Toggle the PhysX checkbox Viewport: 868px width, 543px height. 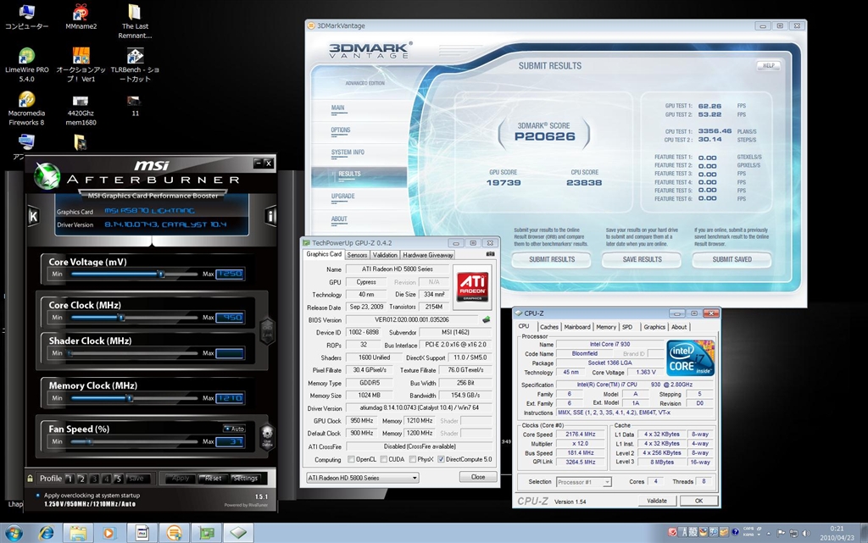(413, 459)
